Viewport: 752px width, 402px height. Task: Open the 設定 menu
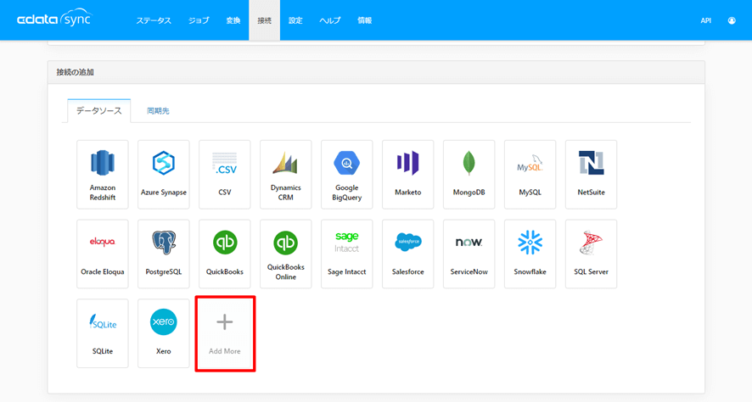295,20
